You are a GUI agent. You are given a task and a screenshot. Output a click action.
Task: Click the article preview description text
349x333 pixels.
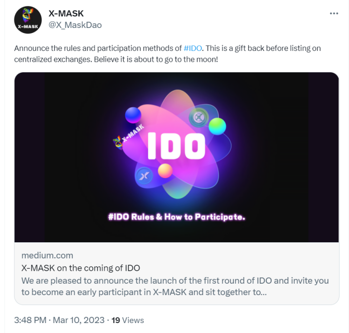[174, 286]
